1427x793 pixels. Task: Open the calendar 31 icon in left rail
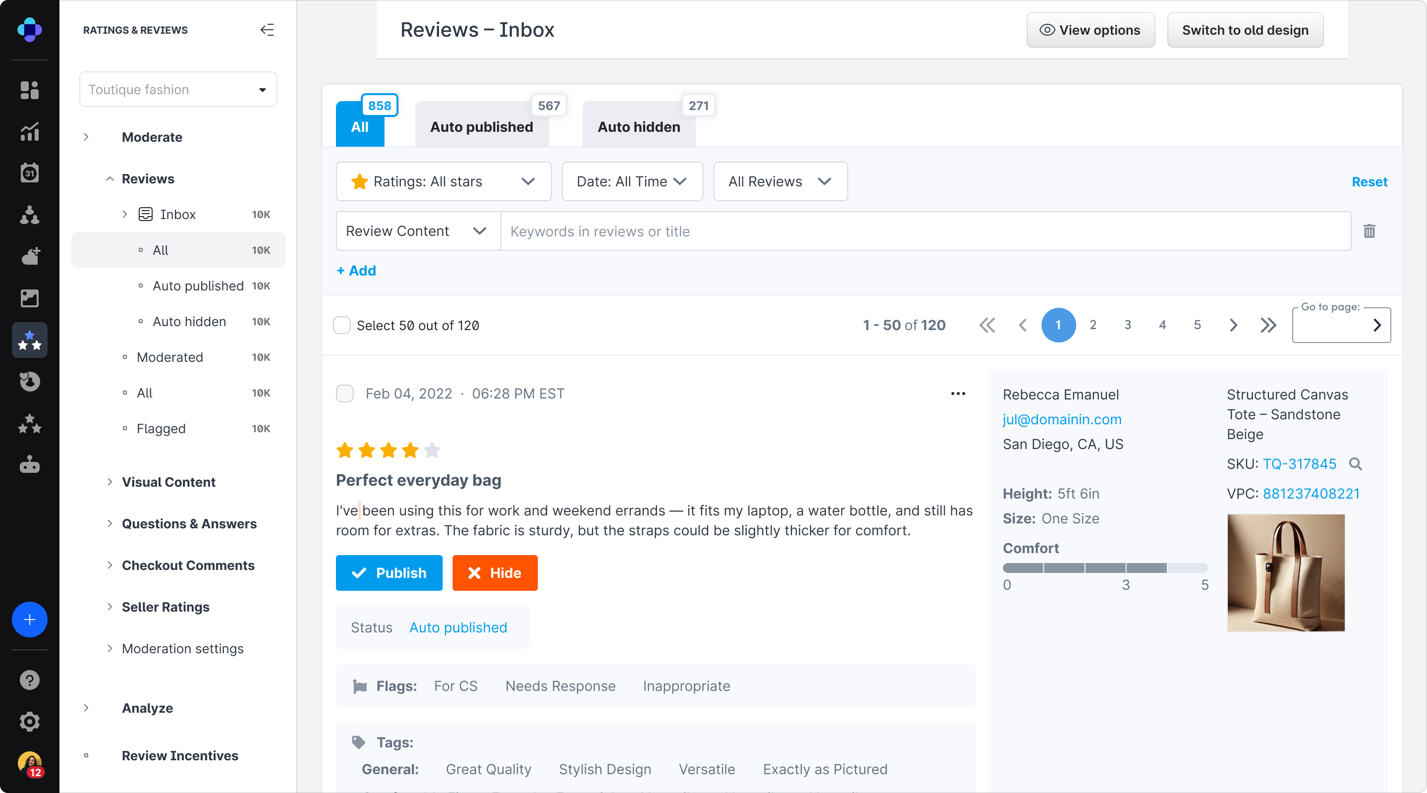click(29, 173)
